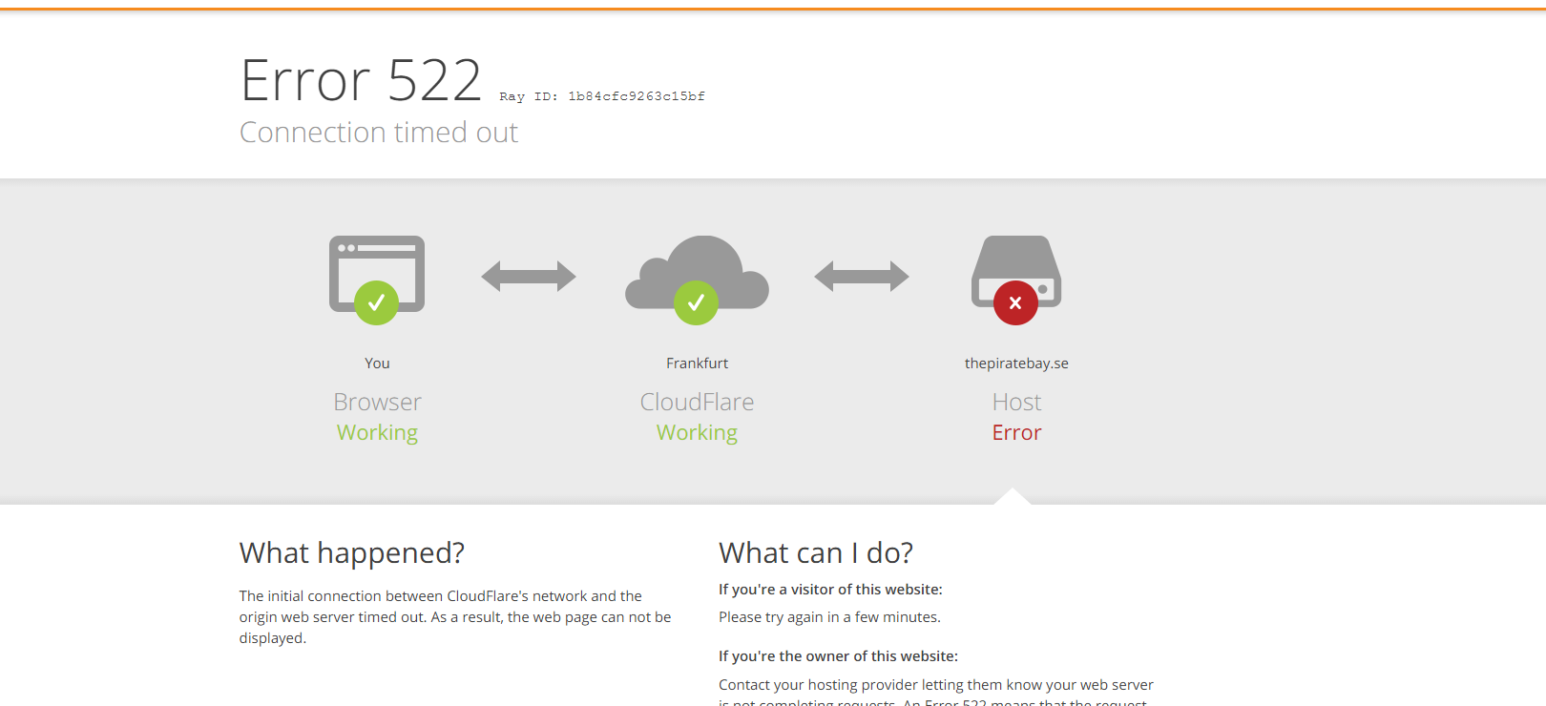Click the arrow between Browser and CloudFlare
This screenshot has height=706, width=1546.
pyautogui.click(x=529, y=277)
